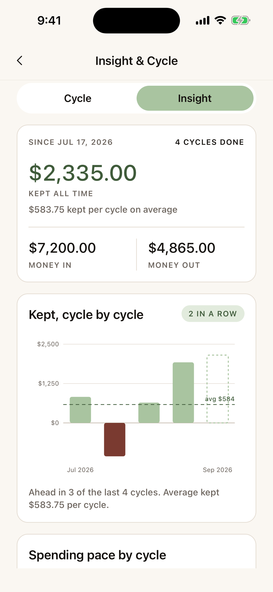The width and height of the screenshot is (273, 592).
Task: Open the Spending pace by cycle card
Action: click(x=136, y=552)
